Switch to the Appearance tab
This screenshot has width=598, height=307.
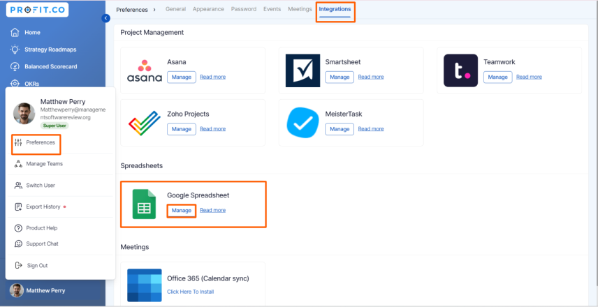click(208, 9)
